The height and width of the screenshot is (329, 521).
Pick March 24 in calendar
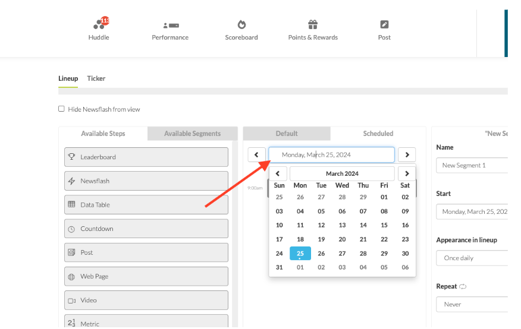pyautogui.click(x=280, y=254)
